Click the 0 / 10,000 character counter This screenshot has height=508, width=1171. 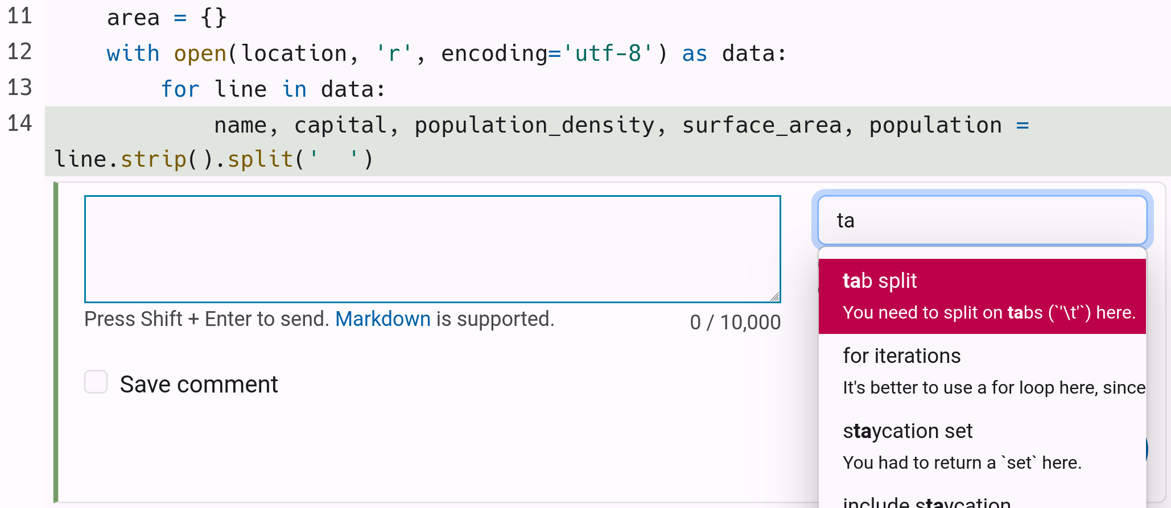tap(735, 323)
